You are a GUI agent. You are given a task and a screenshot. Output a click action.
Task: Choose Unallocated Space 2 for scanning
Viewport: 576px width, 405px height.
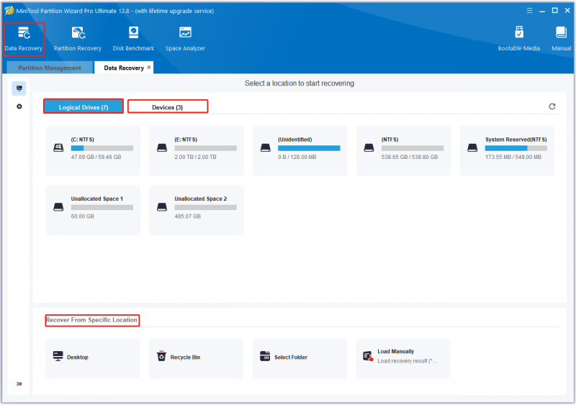pos(197,210)
